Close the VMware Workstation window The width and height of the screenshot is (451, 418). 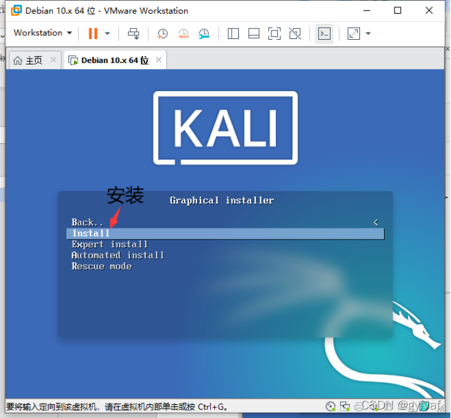429,10
